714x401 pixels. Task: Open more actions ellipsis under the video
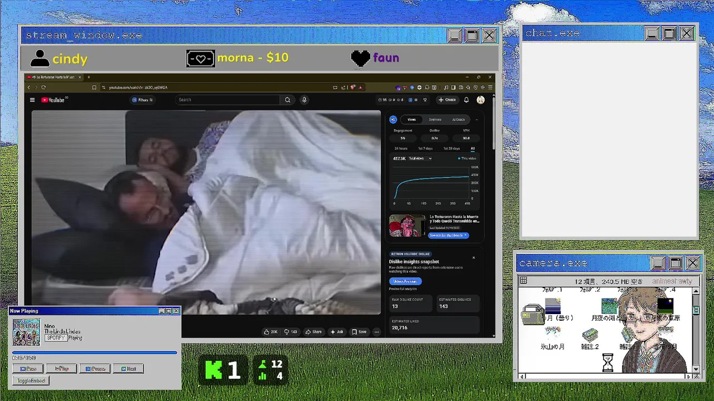(377, 332)
